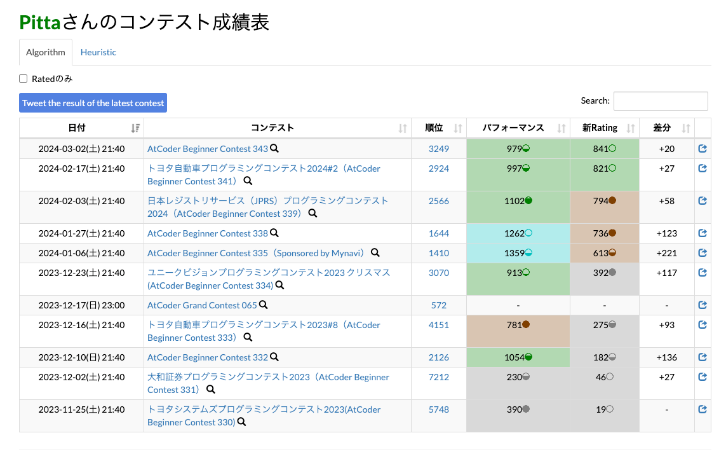Image resolution: width=726 pixels, height=454 pixels.
Task: Share result of Beginner Contest 335 row
Action: coord(702,252)
